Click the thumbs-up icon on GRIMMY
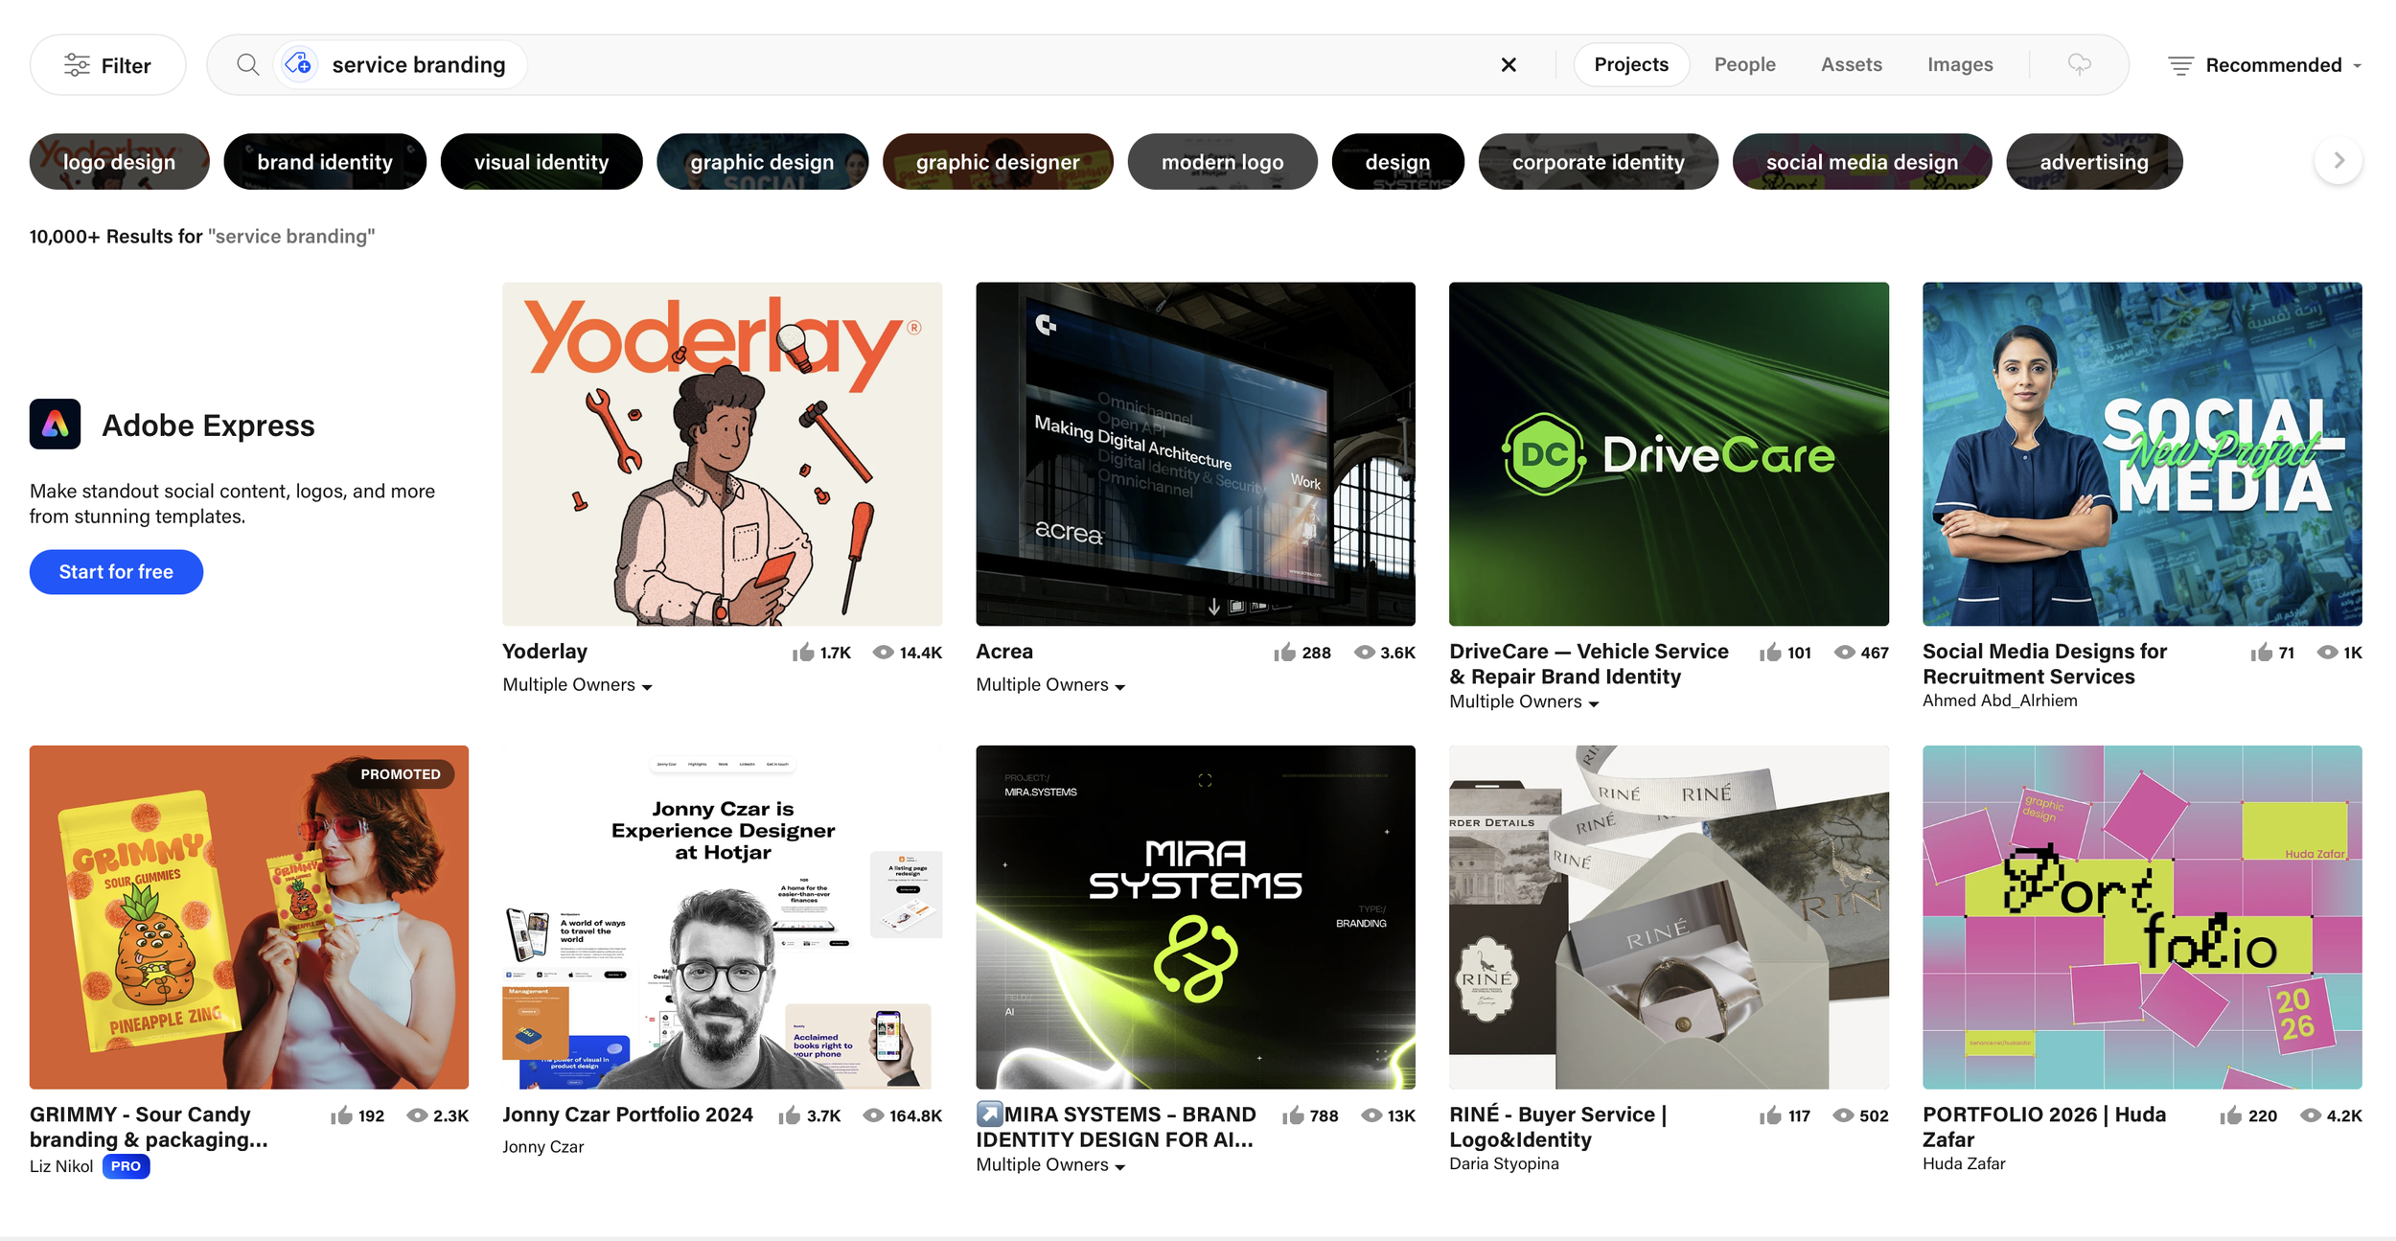 pos(341,1115)
